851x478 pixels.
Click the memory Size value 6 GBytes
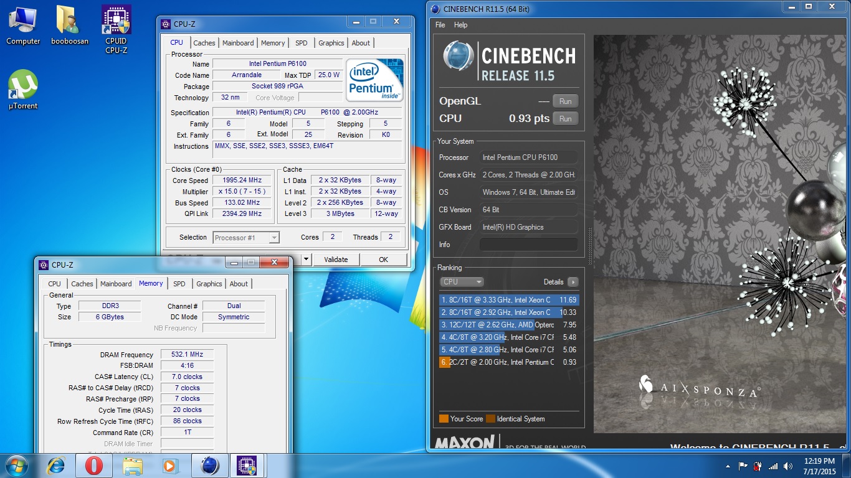click(110, 317)
